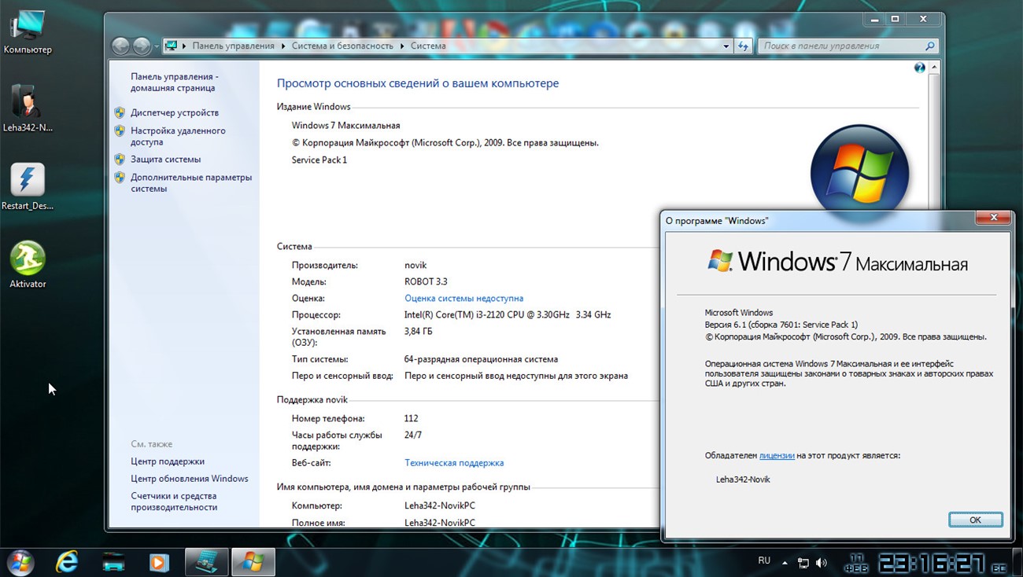The image size is (1023, 577).
Task: Expand arrow after Система и безопасность breadcrumb
Action: tap(402, 46)
